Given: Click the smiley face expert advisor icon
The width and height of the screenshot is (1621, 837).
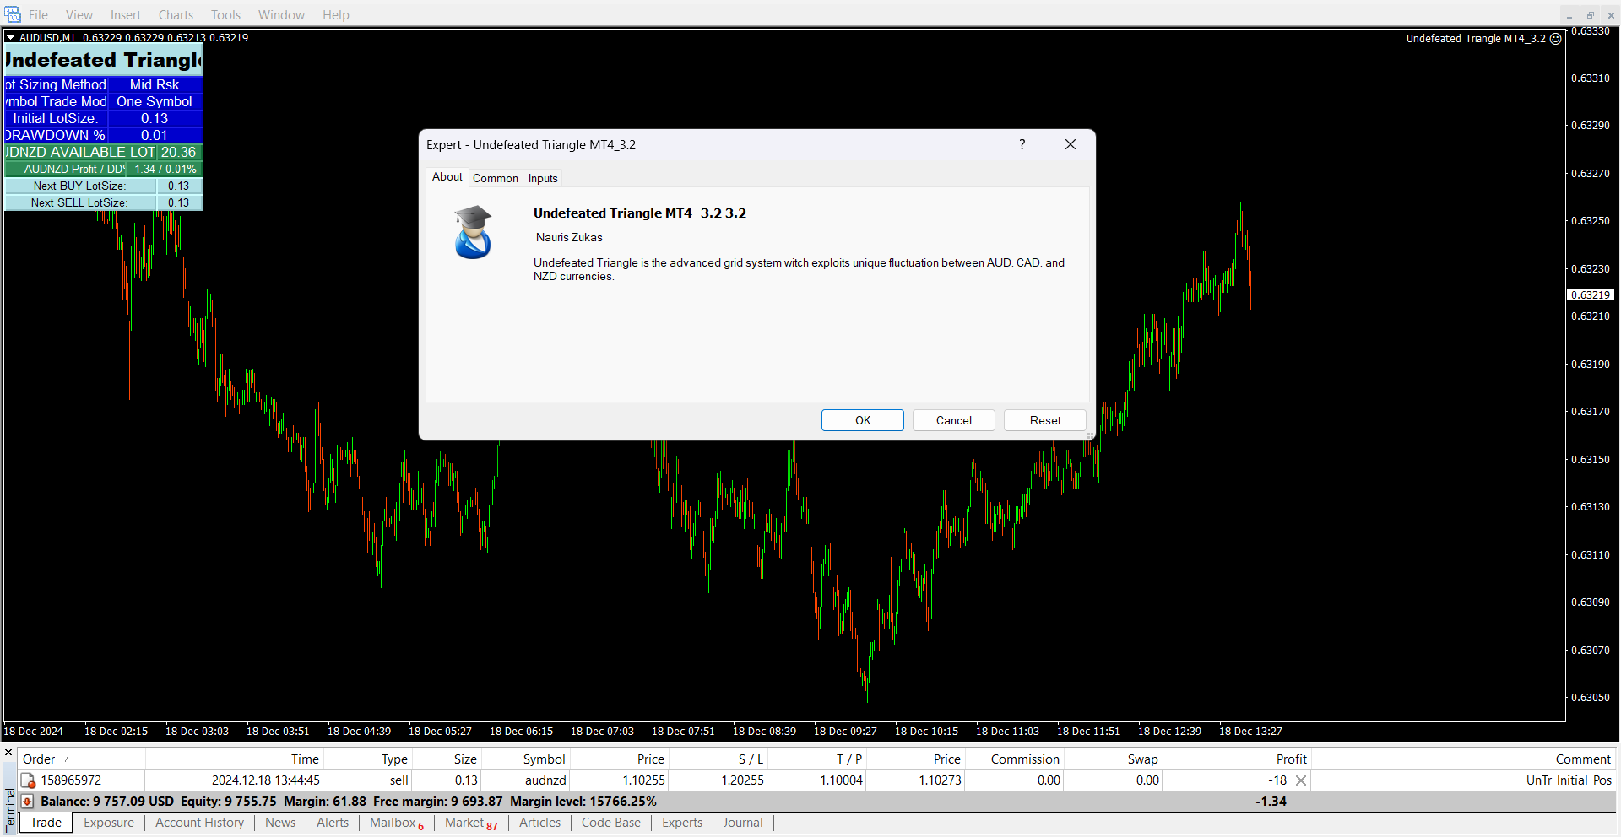Looking at the screenshot, I should point(1556,39).
